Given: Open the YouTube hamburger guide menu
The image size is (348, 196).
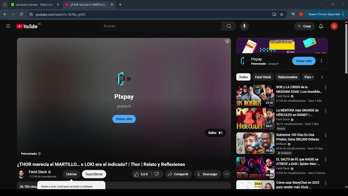Looking at the screenshot, I should pyautogui.click(x=8, y=26).
